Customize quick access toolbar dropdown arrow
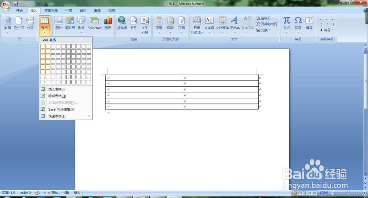This screenshot has width=368, height=198. (39, 4)
